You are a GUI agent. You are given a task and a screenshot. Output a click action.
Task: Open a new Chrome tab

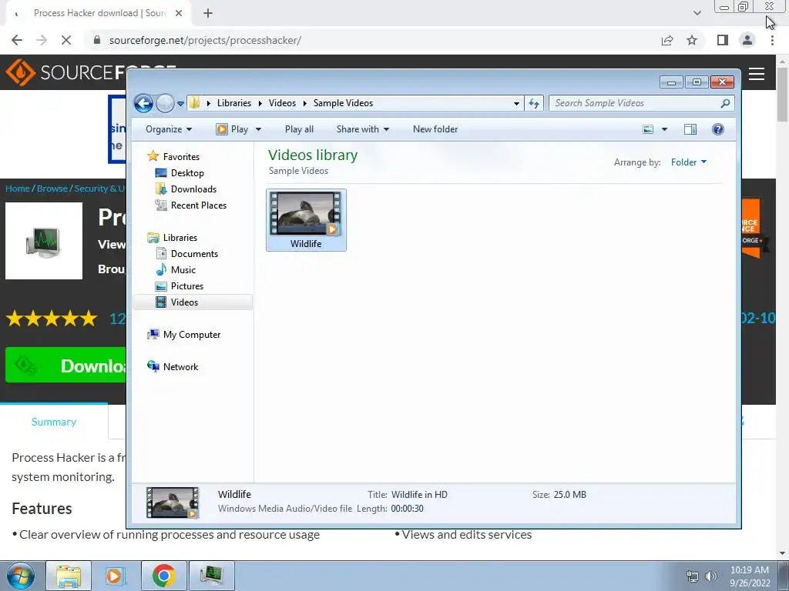(x=208, y=13)
